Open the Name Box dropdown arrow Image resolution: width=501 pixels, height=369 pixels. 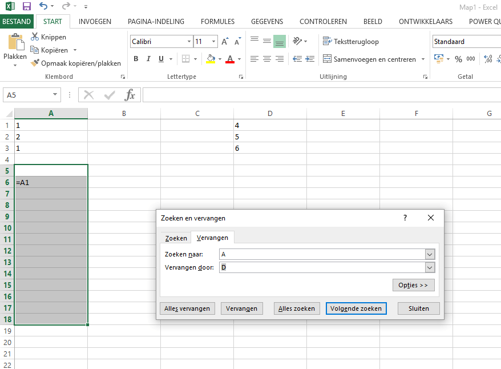55,95
